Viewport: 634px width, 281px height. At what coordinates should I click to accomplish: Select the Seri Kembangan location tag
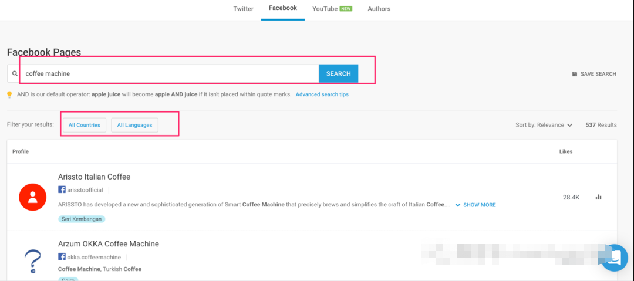[x=82, y=219]
